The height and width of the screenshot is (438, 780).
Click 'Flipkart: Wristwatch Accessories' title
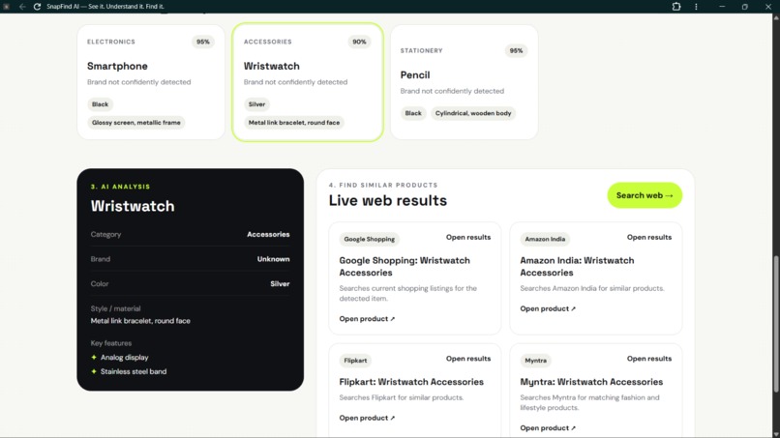click(x=411, y=382)
